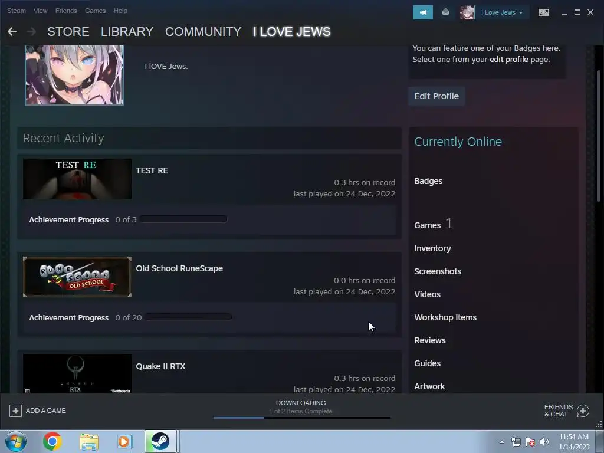Click Show Desktop strip at taskbar end
This screenshot has height=453, width=604.
(x=600, y=441)
